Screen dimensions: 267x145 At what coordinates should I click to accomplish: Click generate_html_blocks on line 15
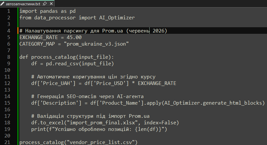pos(232,103)
